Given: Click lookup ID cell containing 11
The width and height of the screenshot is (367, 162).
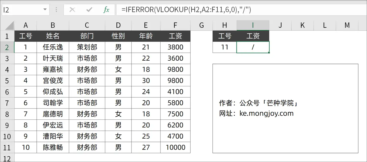Looking at the screenshot, I should tap(225, 47).
